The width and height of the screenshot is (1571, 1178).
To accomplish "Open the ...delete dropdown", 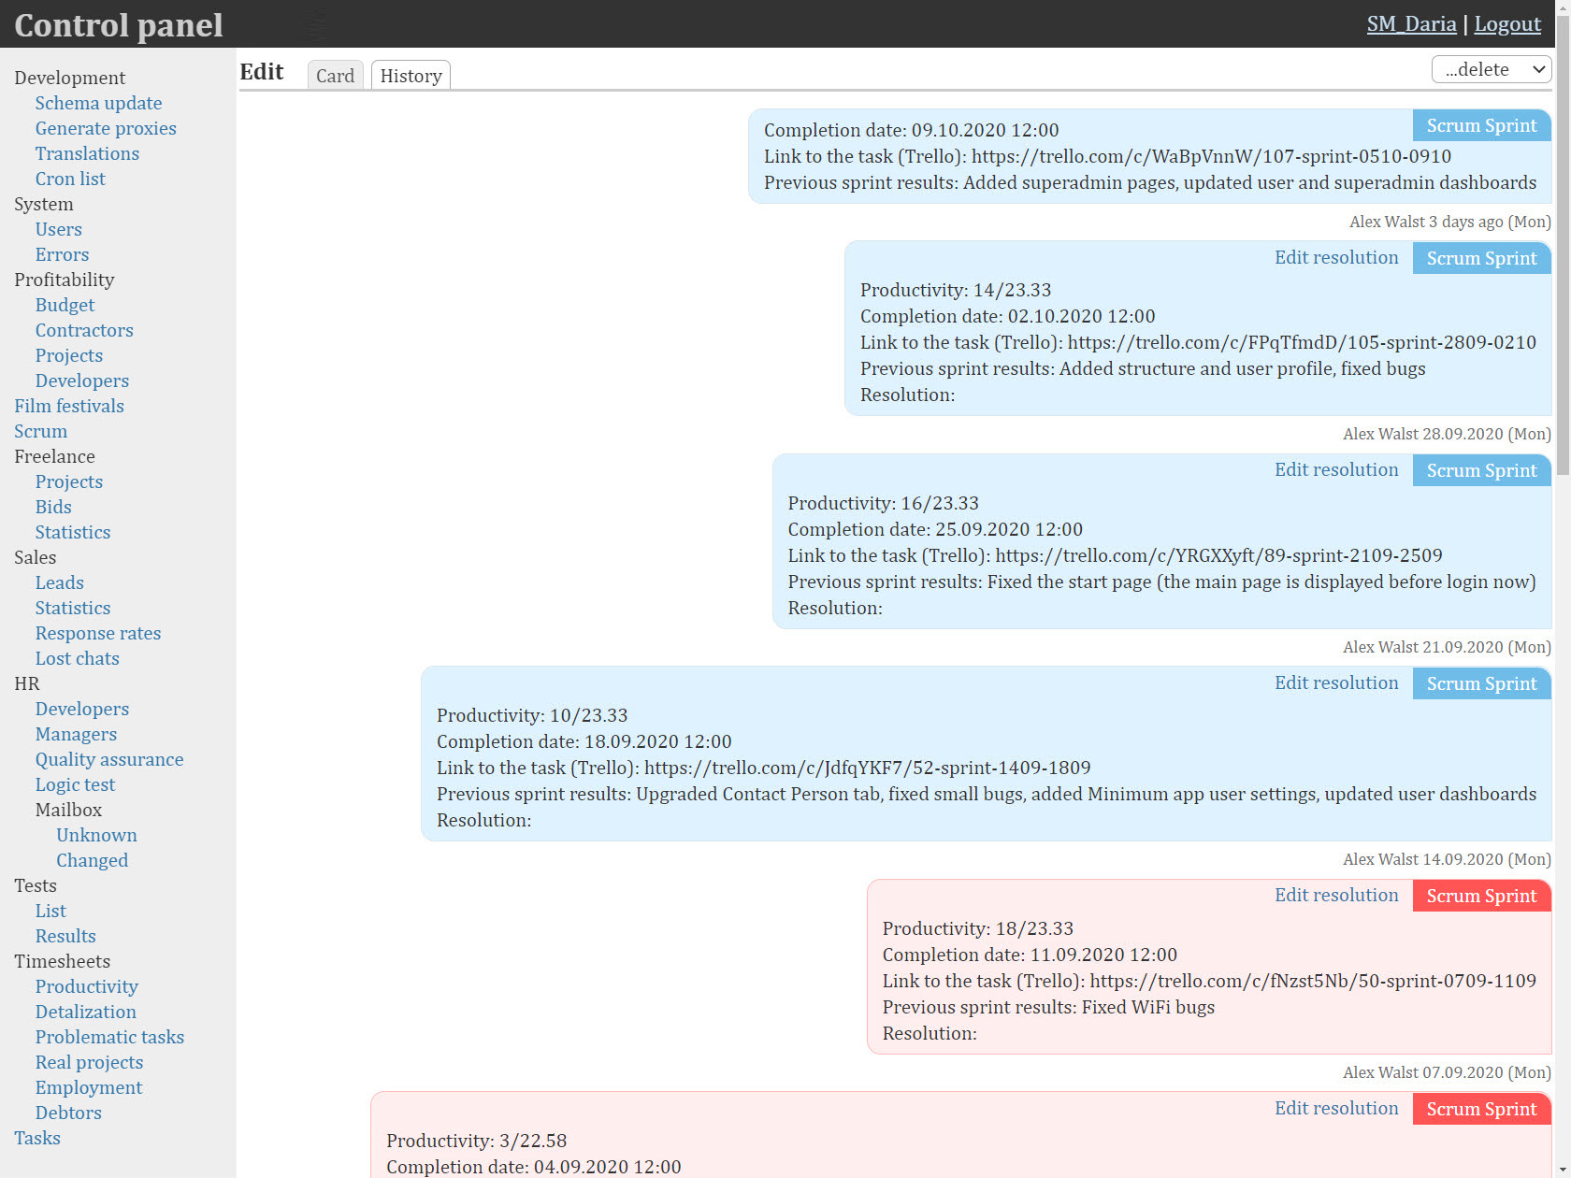I will (x=1491, y=69).
